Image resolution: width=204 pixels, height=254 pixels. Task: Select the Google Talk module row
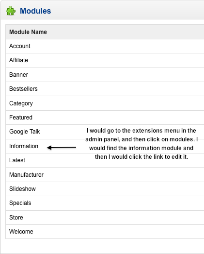(x=105, y=132)
